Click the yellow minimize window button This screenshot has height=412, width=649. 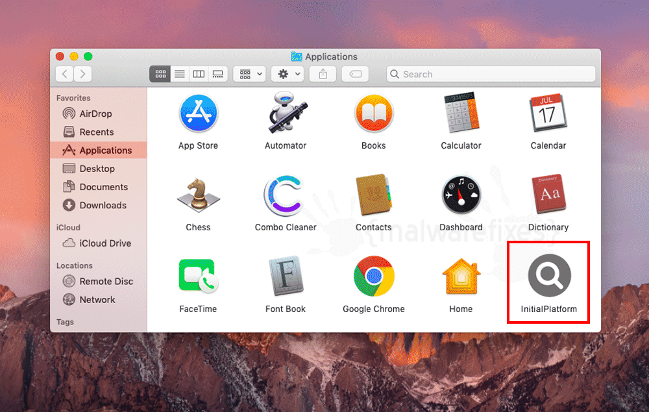pyautogui.click(x=74, y=56)
